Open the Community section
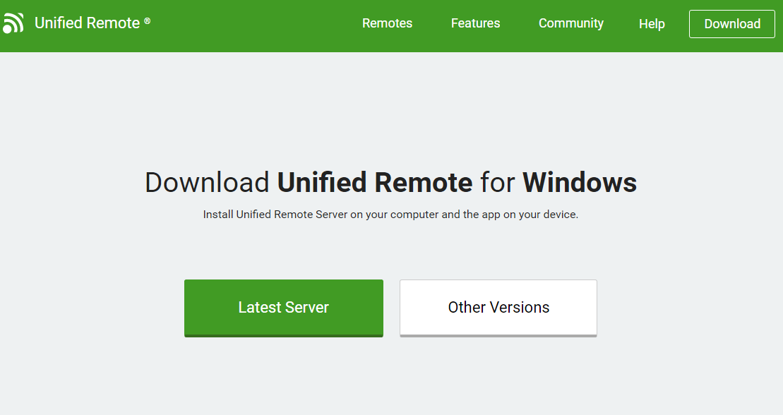 coord(570,23)
